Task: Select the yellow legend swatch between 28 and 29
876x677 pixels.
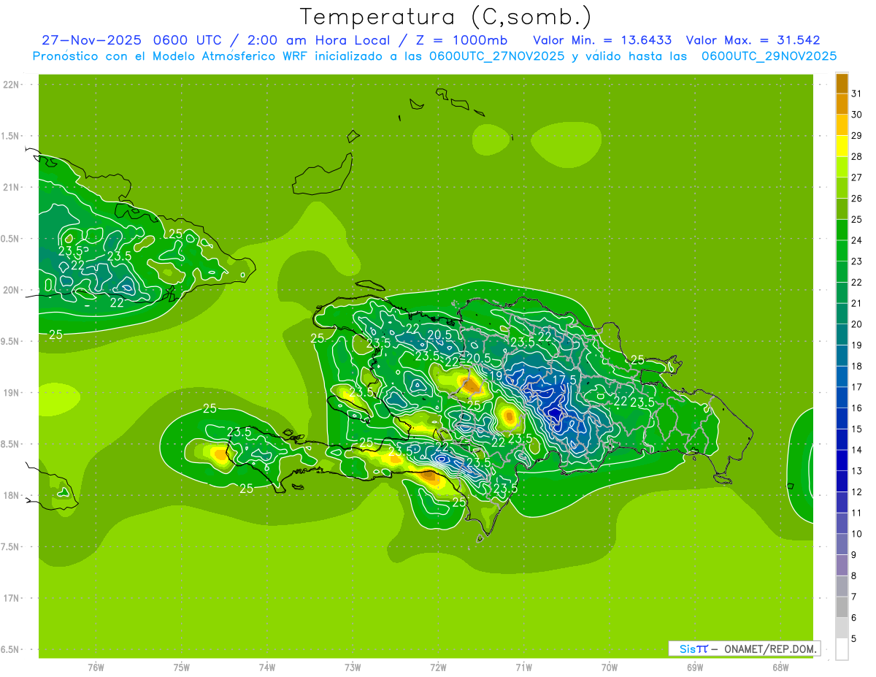Action: pyautogui.click(x=842, y=146)
